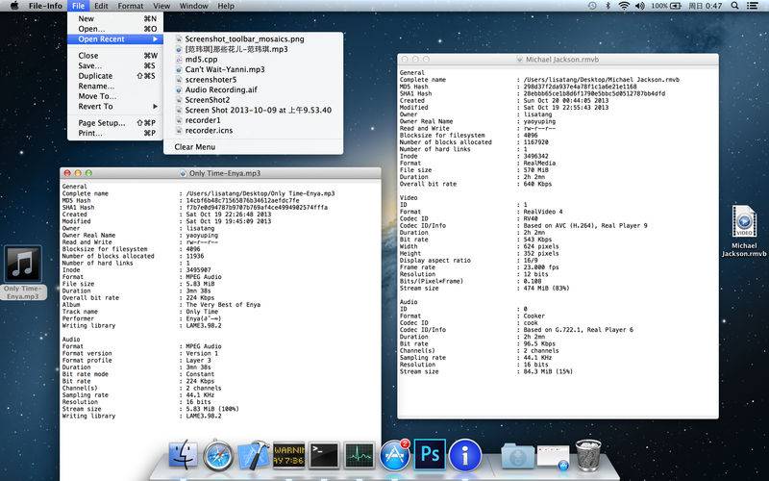Open recent Screen Shot 2013-10-09 item
769x481 pixels.
(253, 110)
